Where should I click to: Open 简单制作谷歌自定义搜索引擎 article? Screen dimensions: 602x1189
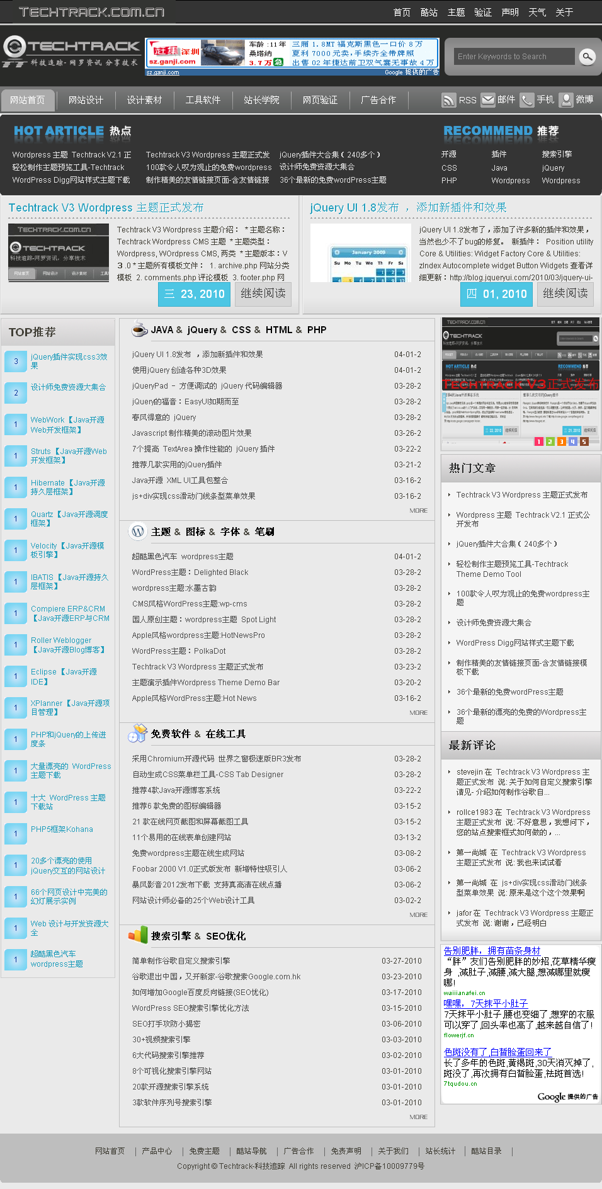click(181, 961)
